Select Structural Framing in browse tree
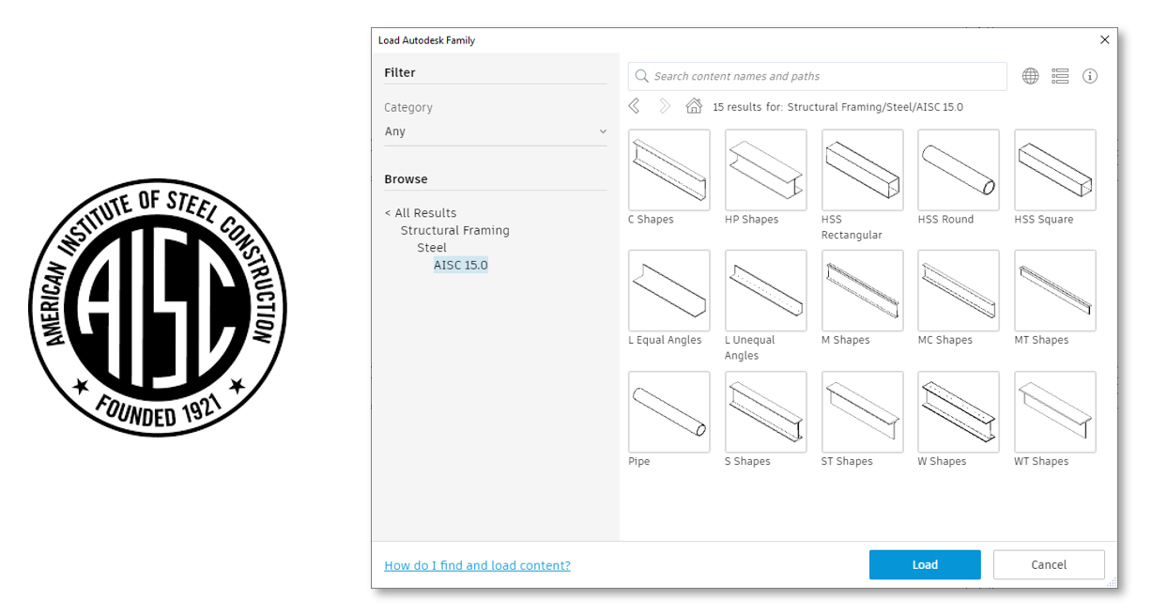Screen dimensions: 1152x615 point(455,230)
